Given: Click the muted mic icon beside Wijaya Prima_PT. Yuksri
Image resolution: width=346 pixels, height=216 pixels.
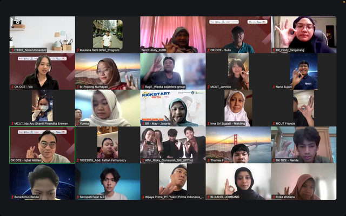Looking at the screenshot, I should point(143,197).
